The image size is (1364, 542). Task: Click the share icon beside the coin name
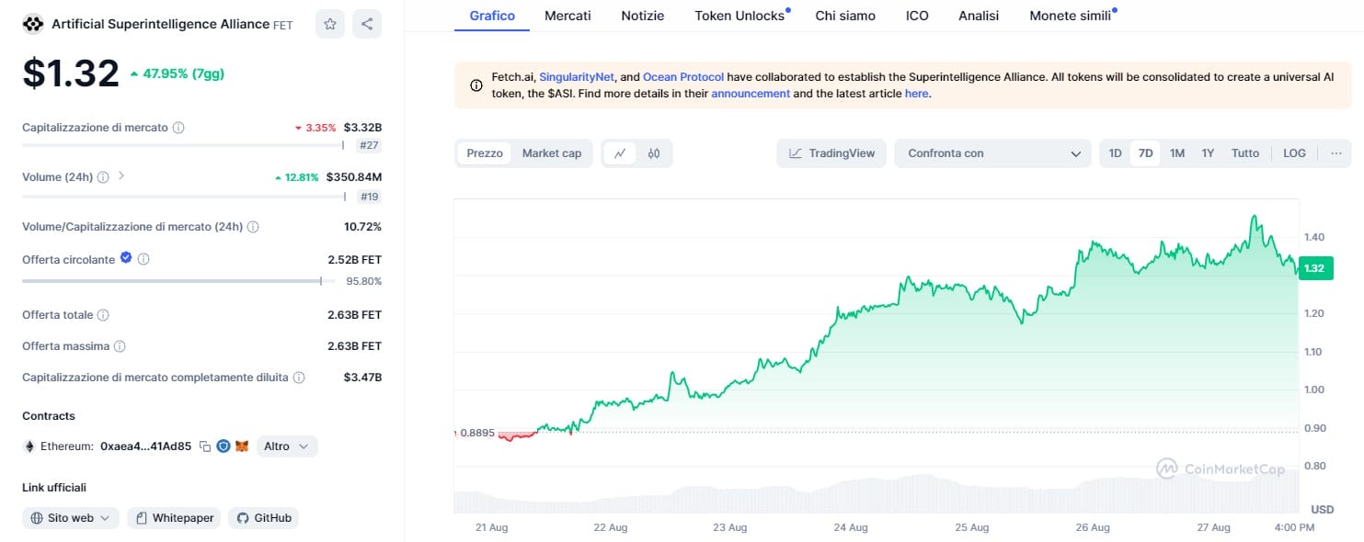click(x=367, y=24)
